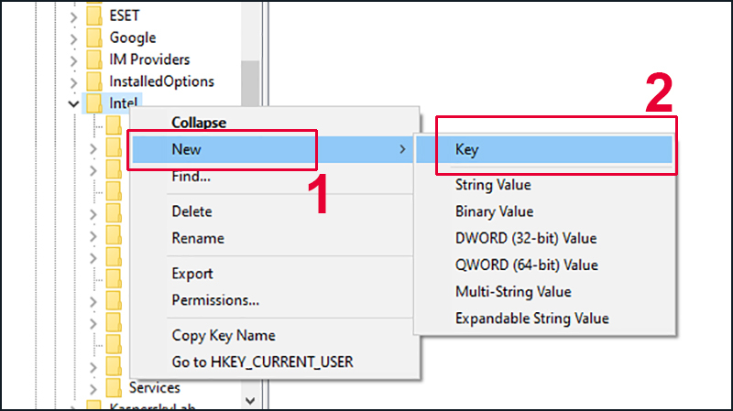Viewport: 733px width, 411px height.
Task: Select String Value in submenu
Action: pos(493,185)
